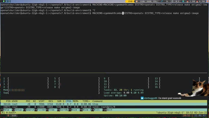The width and height of the screenshot is (209, 118).
Task: Click the network globe icon in top bar
Action: point(183,1)
